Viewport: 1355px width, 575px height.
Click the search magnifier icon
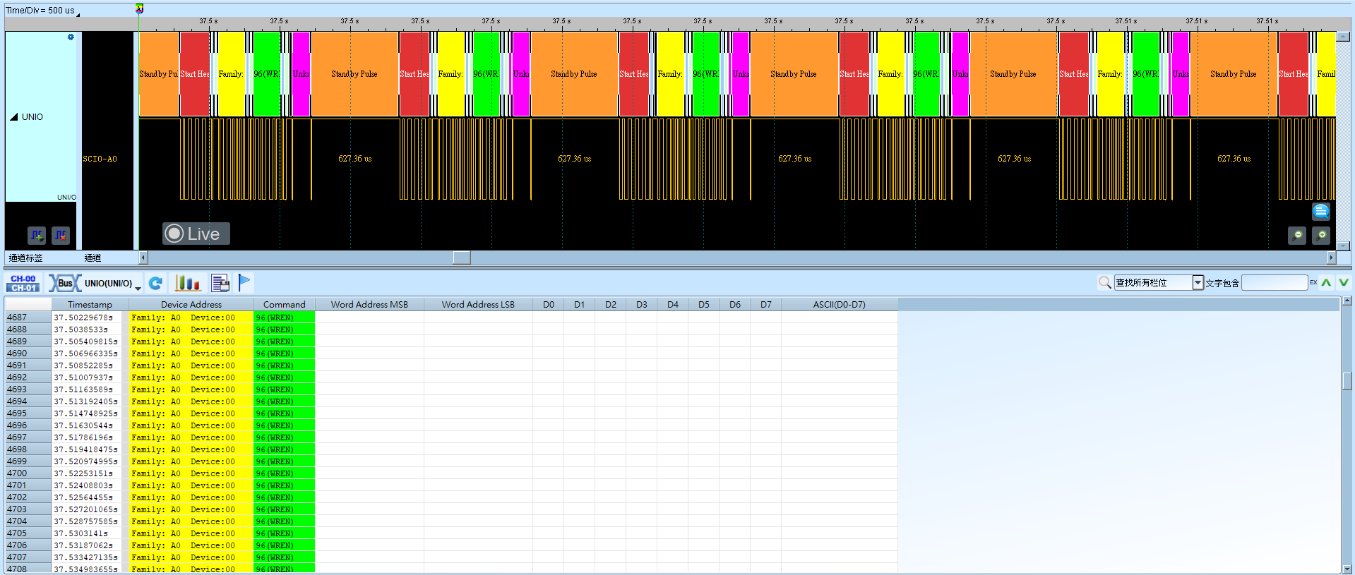click(1105, 283)
